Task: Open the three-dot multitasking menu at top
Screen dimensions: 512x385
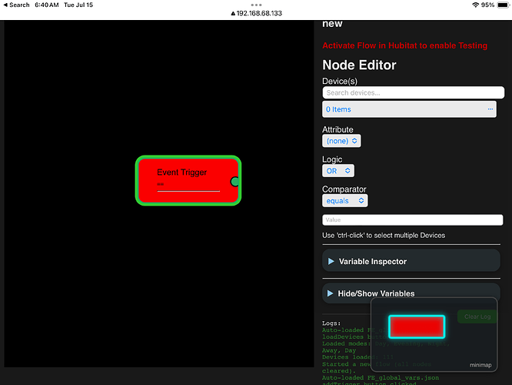Action: coord(256,5)
